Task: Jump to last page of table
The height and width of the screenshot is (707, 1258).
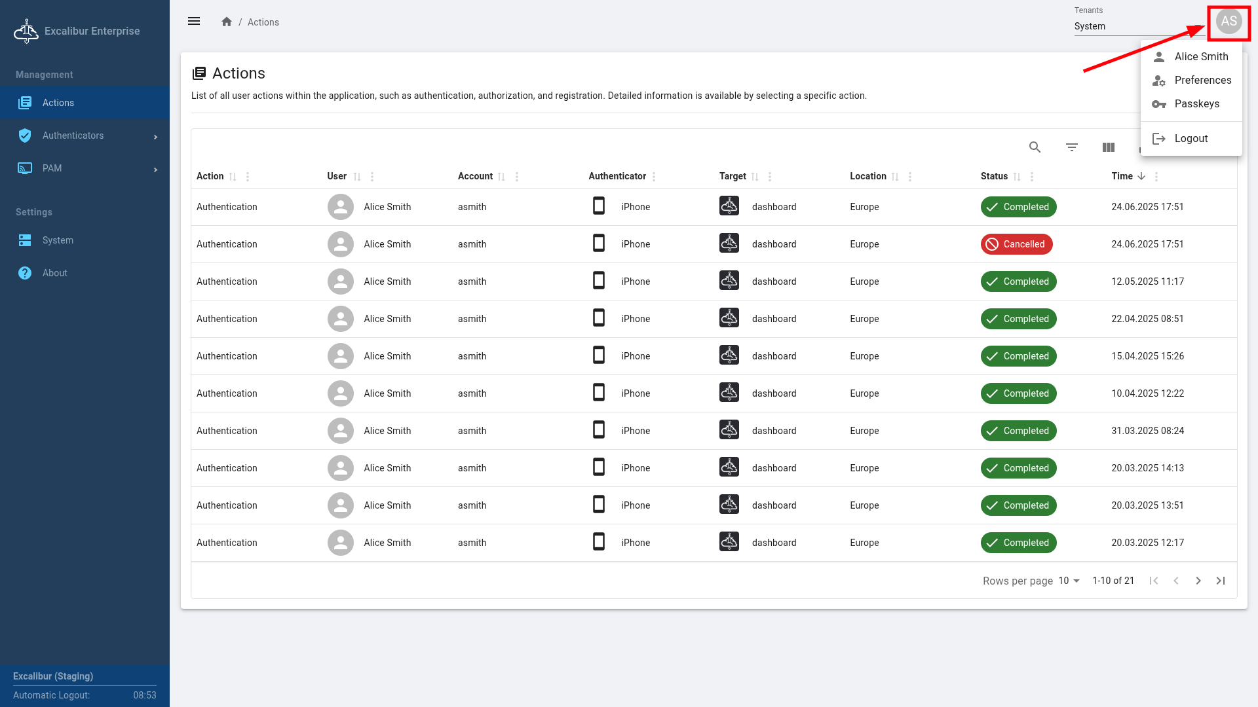Action: pos(1220,581)
